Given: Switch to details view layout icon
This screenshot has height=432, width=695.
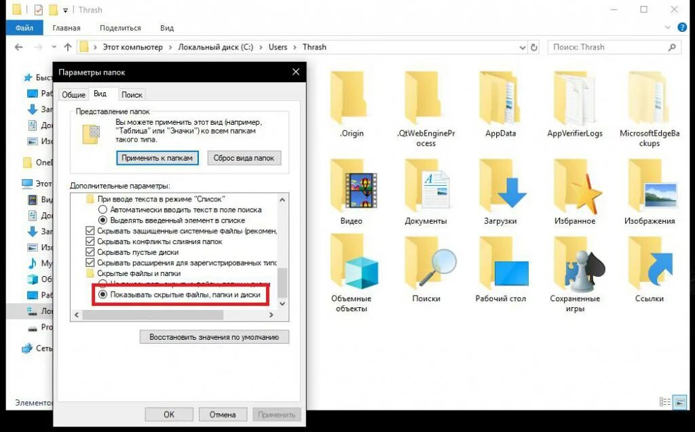Looking at the screenshot, I should tap(665, 402).
